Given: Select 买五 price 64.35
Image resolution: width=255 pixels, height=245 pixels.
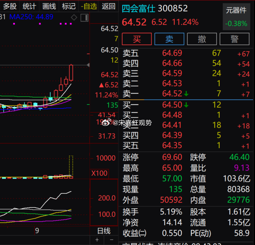Looking at the screenshot, I should (172, 145).
